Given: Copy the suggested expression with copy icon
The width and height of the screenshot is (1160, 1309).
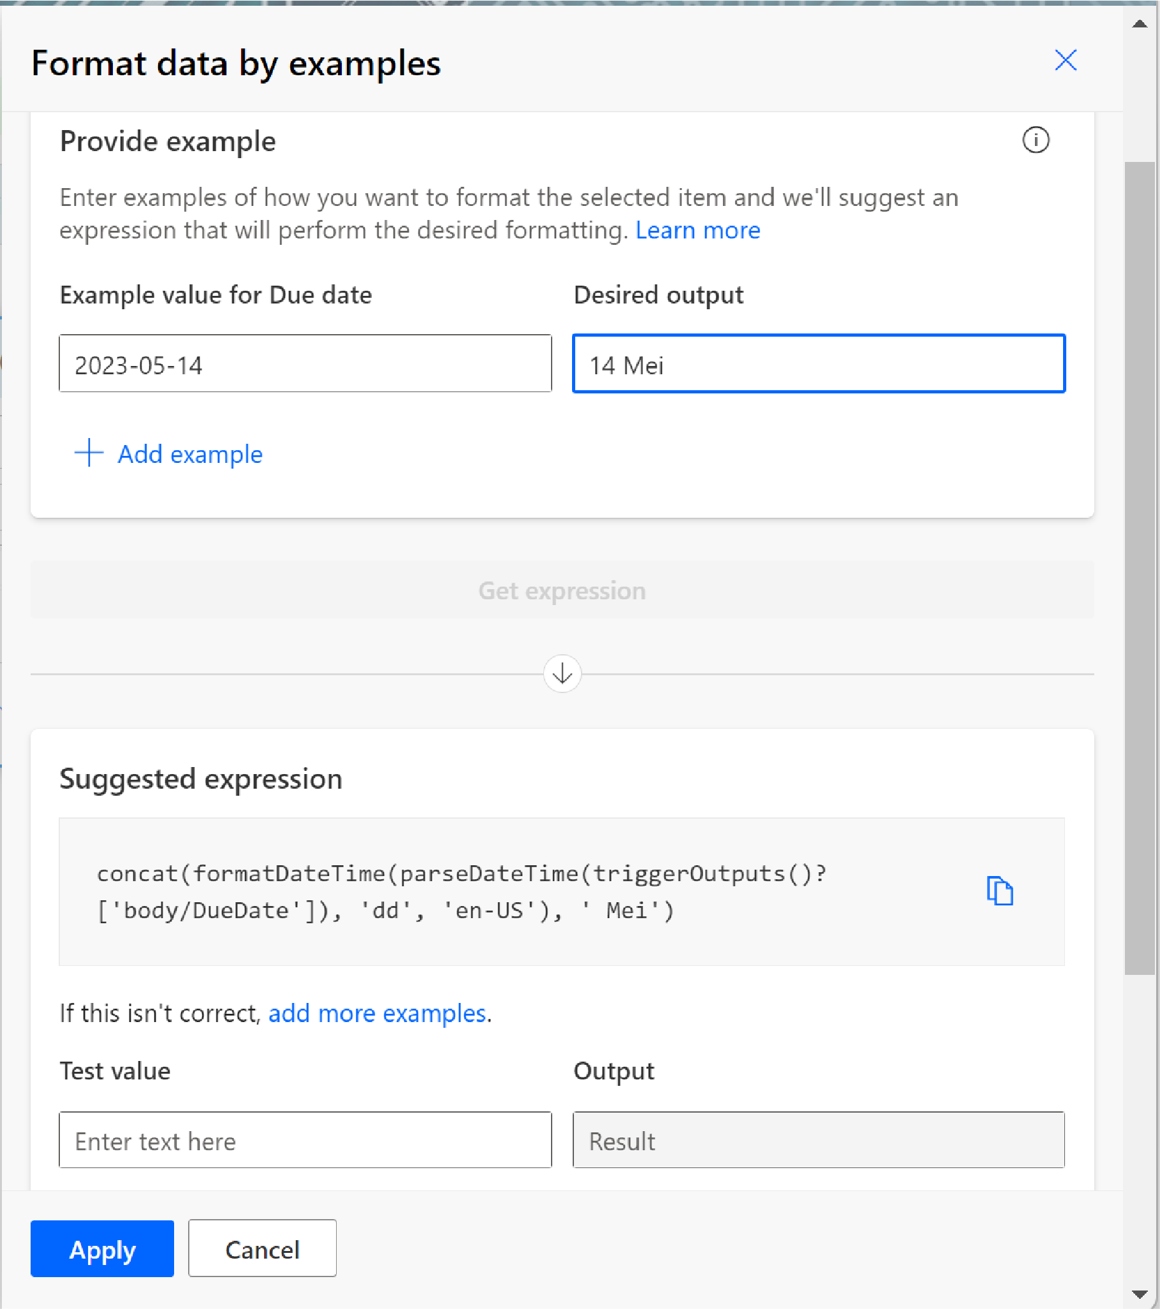Looking at the screenshot, I should coord(1000,890).
